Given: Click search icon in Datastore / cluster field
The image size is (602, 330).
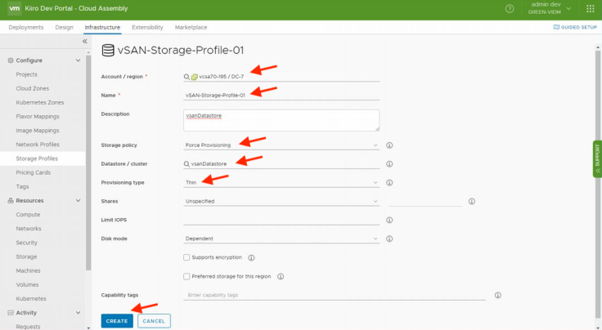Looking at the screenshot, I should pos(186,164).
